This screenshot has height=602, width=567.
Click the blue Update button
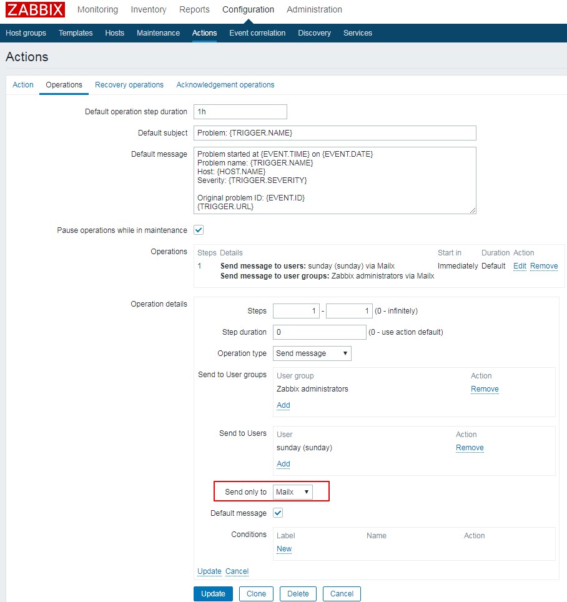pyautogui.click(x=213, y=594)
